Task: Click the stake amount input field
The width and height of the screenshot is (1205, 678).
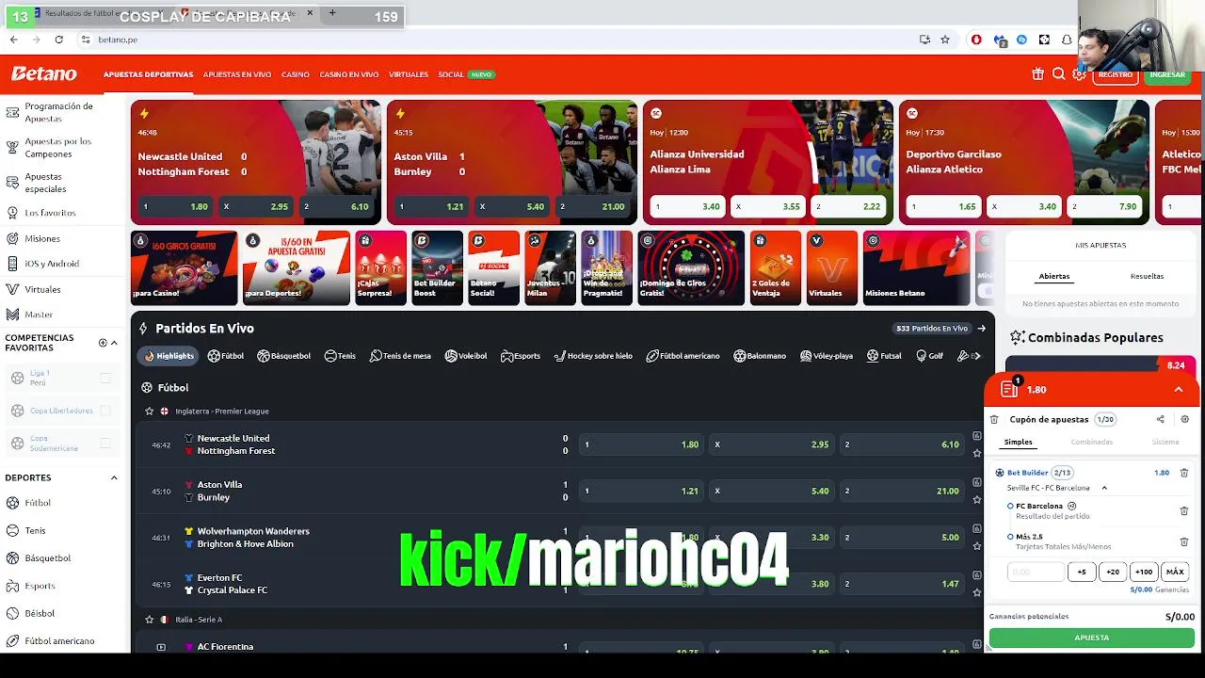Action: 1036,572
